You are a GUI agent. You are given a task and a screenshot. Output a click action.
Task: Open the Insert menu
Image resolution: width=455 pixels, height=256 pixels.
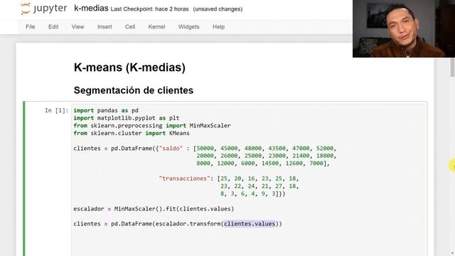(x=105, y=27)
